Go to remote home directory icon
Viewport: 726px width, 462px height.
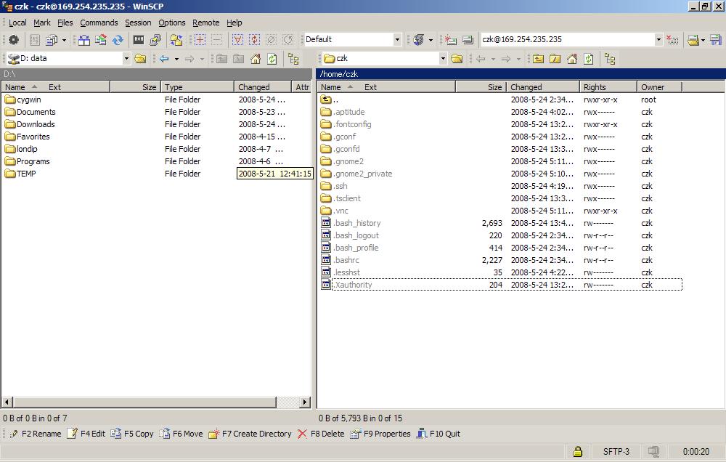572,59
